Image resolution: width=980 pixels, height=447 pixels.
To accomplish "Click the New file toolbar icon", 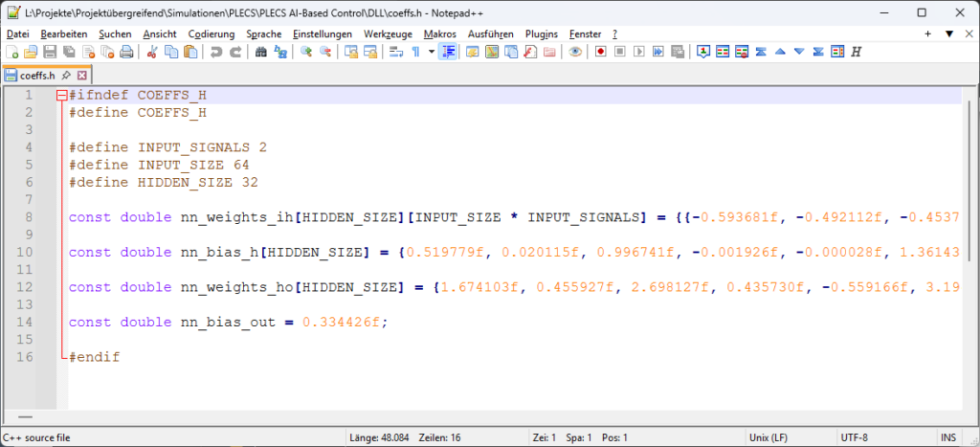I will click(11, 52).
